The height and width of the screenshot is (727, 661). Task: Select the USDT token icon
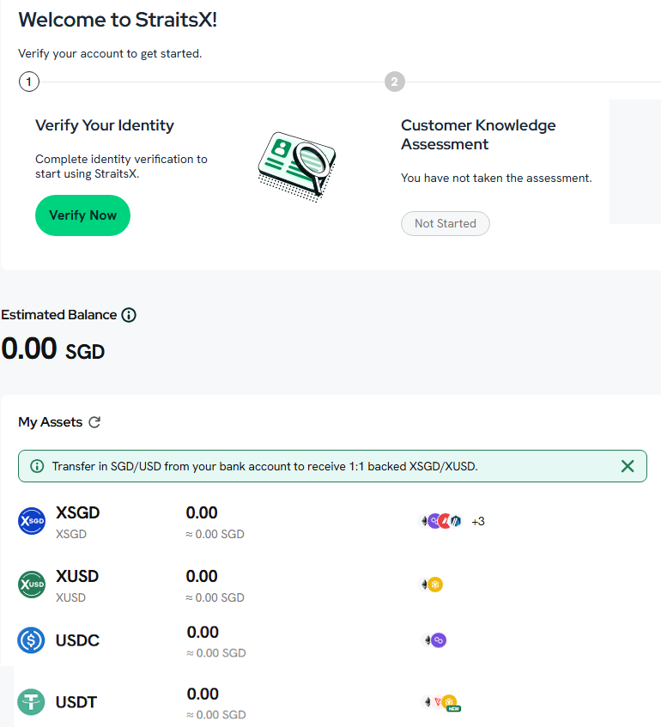[31, 702]
